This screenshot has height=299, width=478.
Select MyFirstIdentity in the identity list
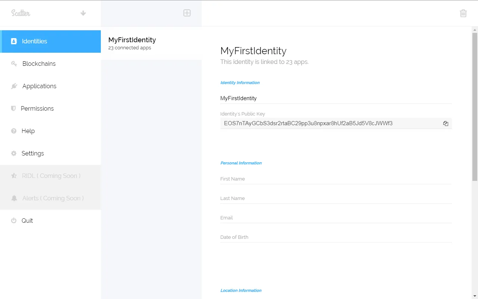151,43
